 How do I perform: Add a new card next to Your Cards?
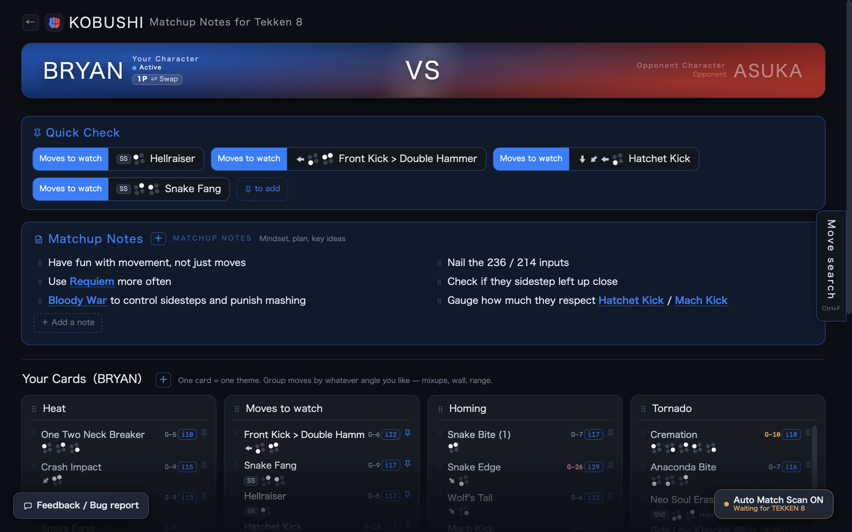163,380
